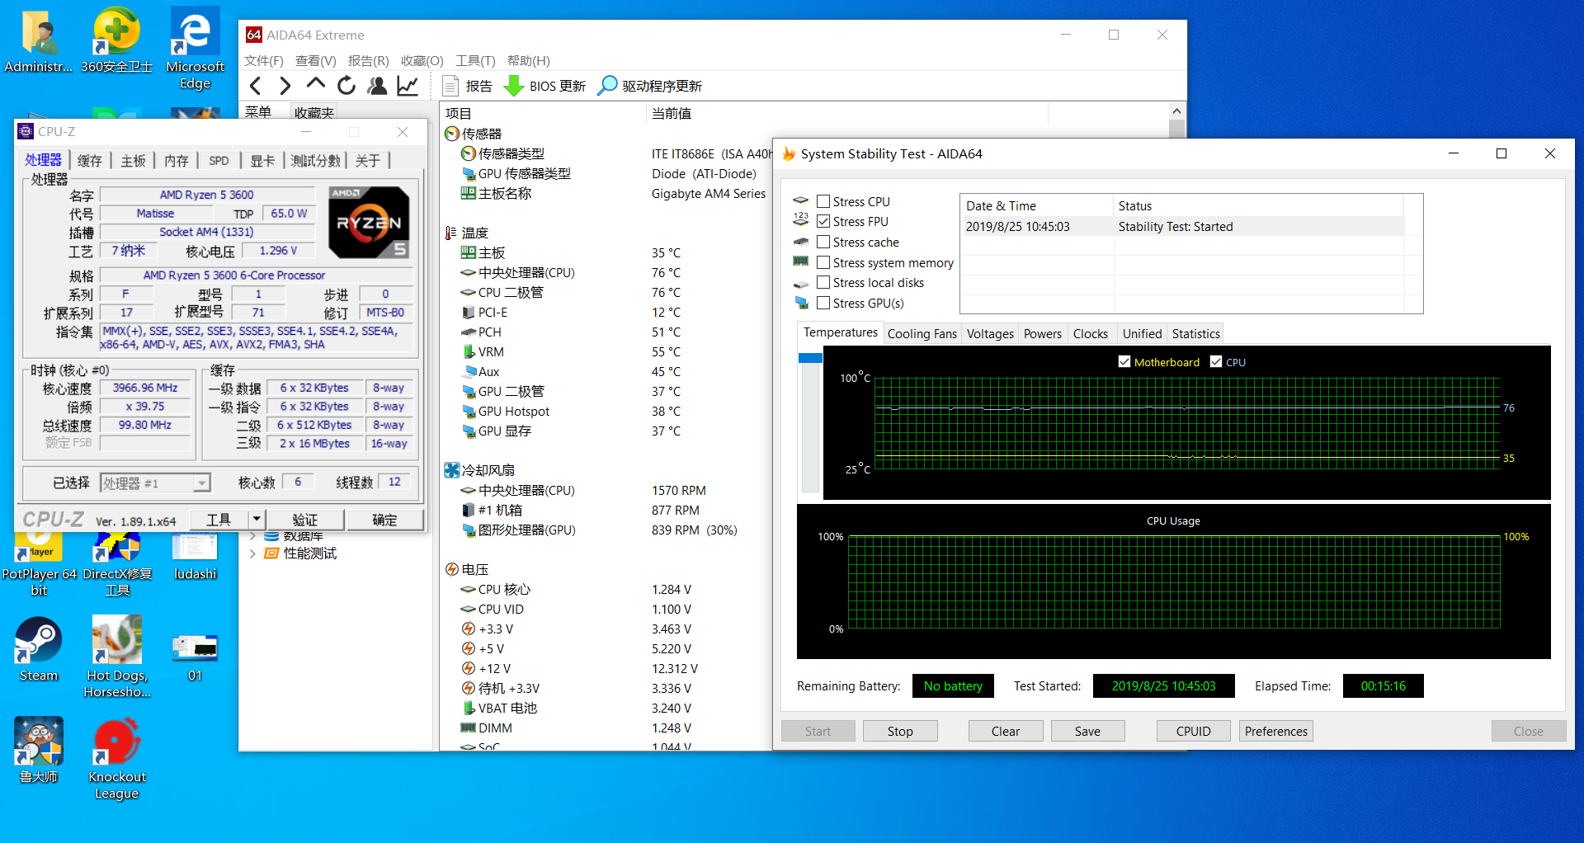Open the ludashi desktop icon
This screenshot has height=843, width=1584.
tap(195, 557)
